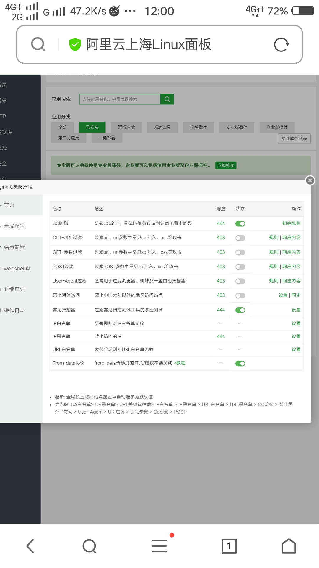
Task: Click 同步 link for 禁止海外访问
Action: (296, 295)
